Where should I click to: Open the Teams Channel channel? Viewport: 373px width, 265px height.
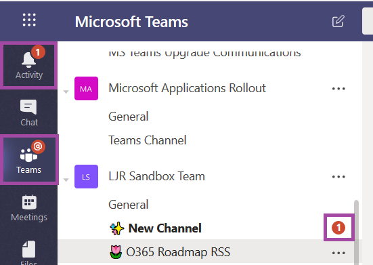(x=148, y=140)
